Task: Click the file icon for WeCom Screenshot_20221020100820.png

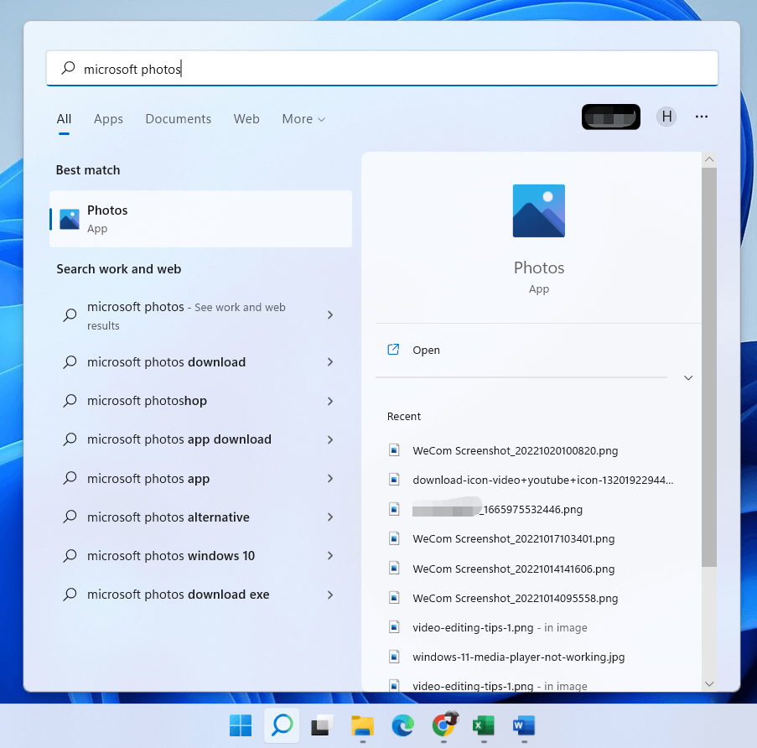Action: tap(395, 450)
